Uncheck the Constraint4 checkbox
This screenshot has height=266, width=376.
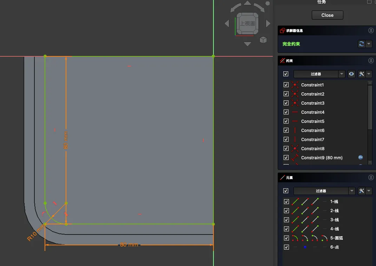click(x=286, y=112)
